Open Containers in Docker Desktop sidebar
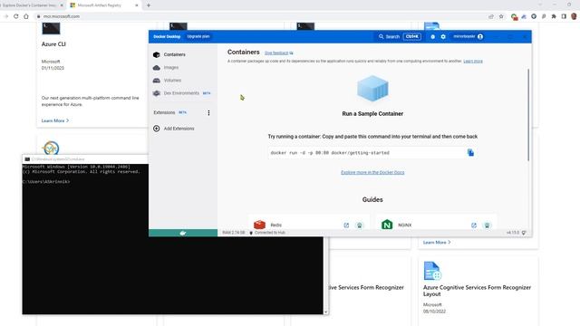The width and height of the screenshot is (580, 326). pos(175,54)
